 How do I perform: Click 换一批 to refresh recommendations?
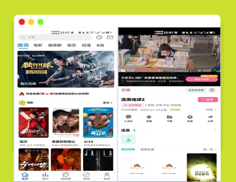210,149
